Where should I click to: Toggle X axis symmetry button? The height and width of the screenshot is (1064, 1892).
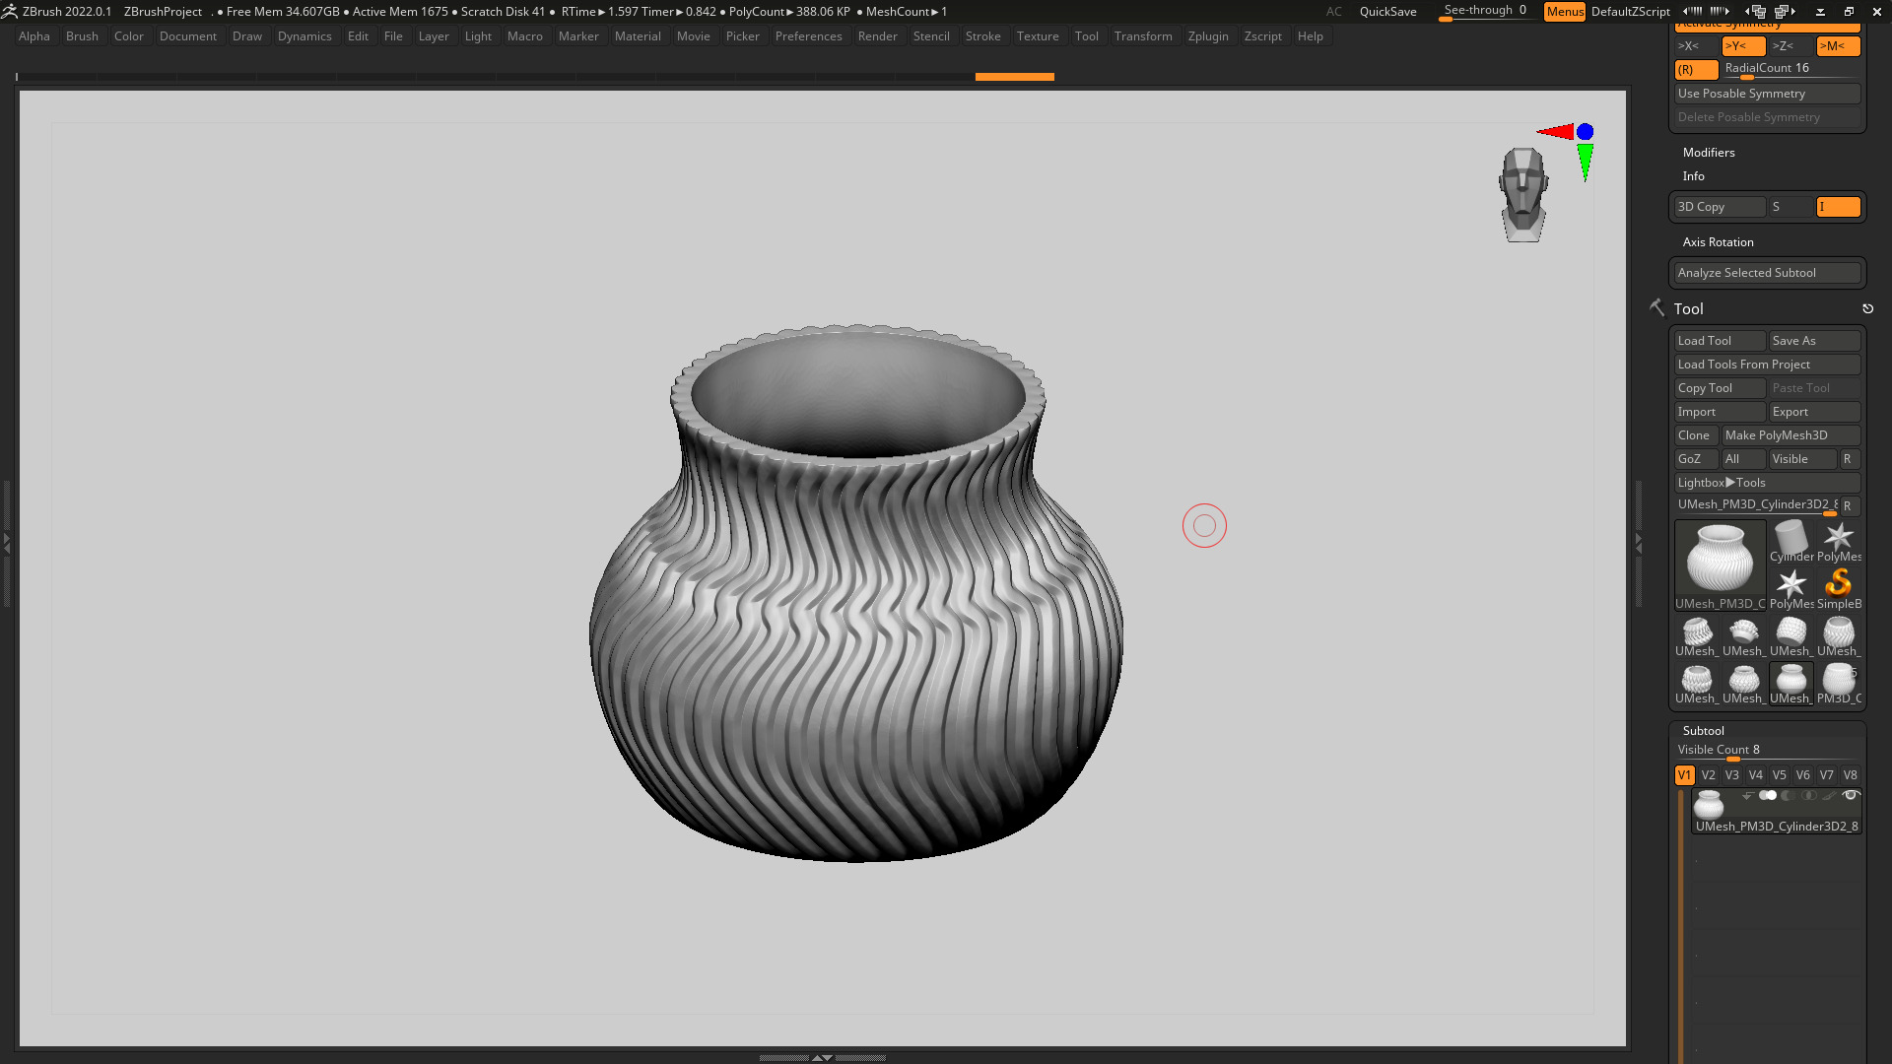pos(1695,46)
